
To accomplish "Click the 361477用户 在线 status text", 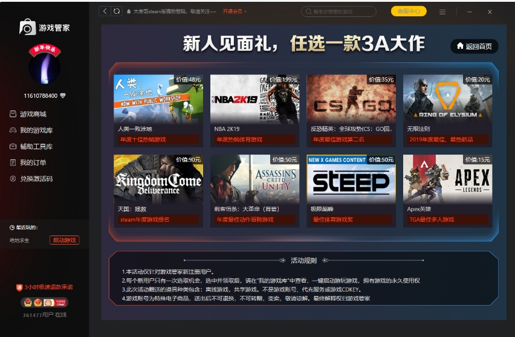I will click(44, 315).
